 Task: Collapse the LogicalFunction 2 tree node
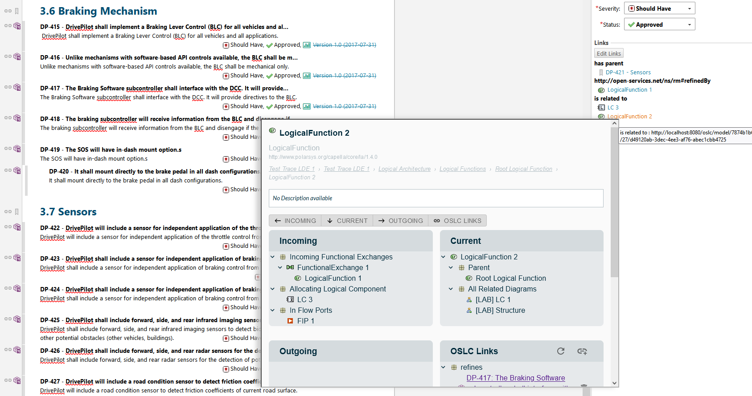point(443,257)
